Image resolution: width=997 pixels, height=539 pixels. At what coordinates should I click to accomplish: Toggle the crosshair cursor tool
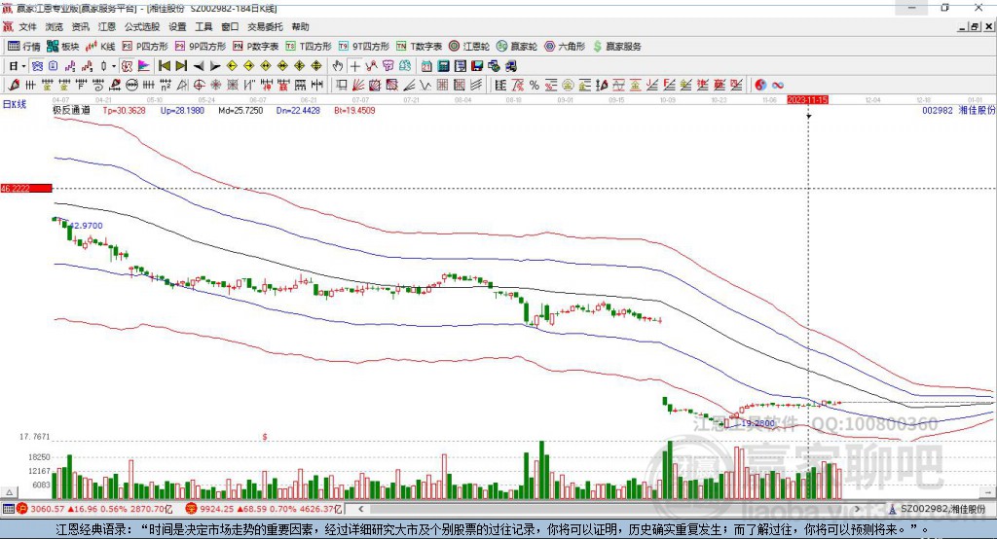[354, 66]
